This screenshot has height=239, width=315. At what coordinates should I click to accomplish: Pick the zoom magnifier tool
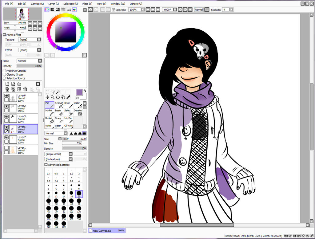[x=53, y=97]
